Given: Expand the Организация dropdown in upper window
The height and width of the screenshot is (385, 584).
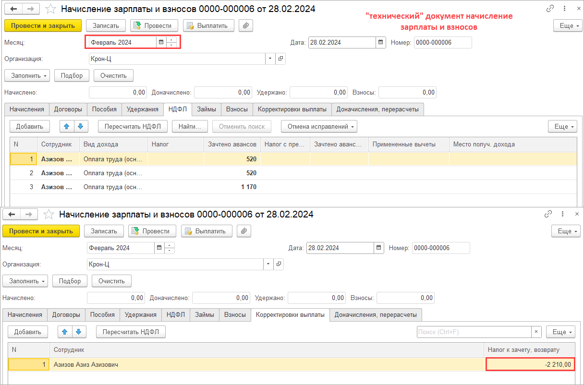Looking at the screenshot, I should pyautogui.click(x=270, y=59).
